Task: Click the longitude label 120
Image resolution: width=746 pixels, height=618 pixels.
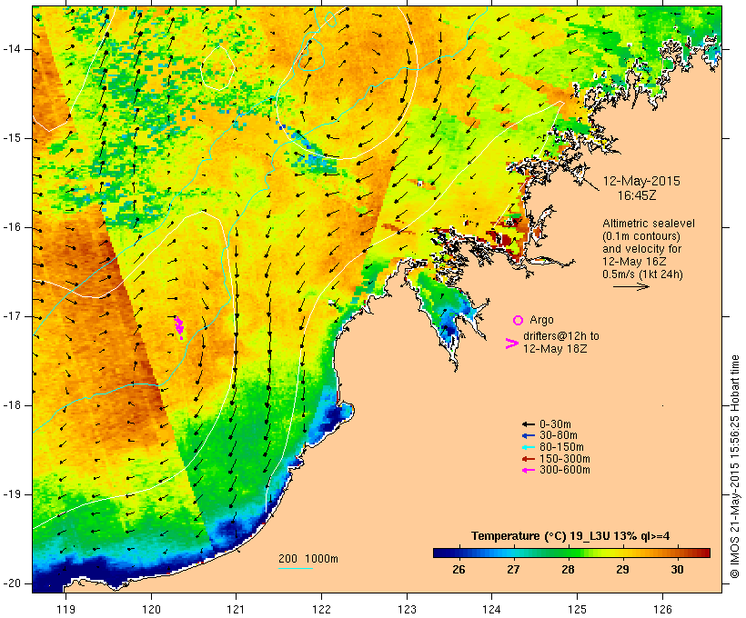Action: pos(151,609)
